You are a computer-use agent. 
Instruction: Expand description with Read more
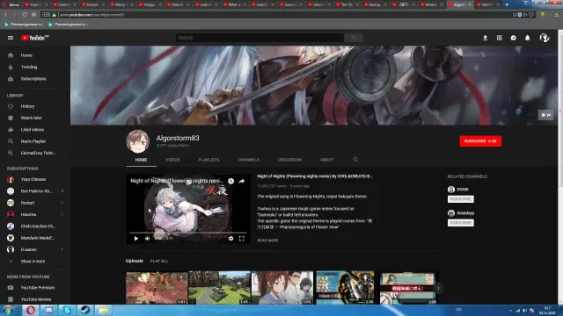point(267,241)
